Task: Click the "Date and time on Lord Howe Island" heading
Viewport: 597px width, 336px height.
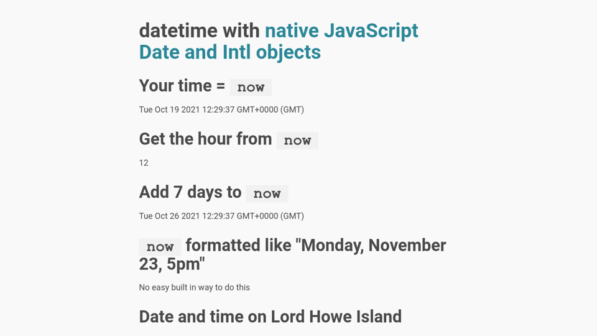Action: tap(270, 317)
